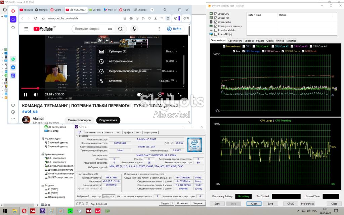344x215 pixels.
Task: Open VK in the Opera sidebar
Action: click(x=13, y=67)
